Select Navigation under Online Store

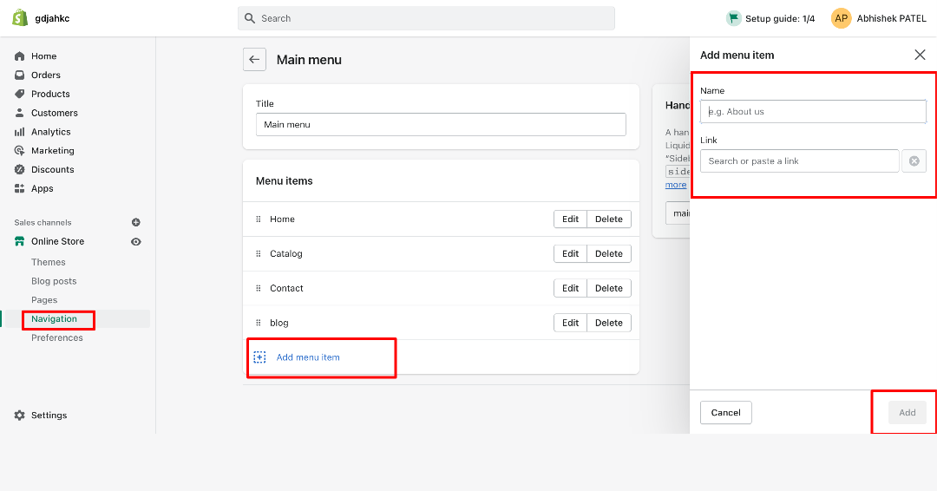point(54,319)
